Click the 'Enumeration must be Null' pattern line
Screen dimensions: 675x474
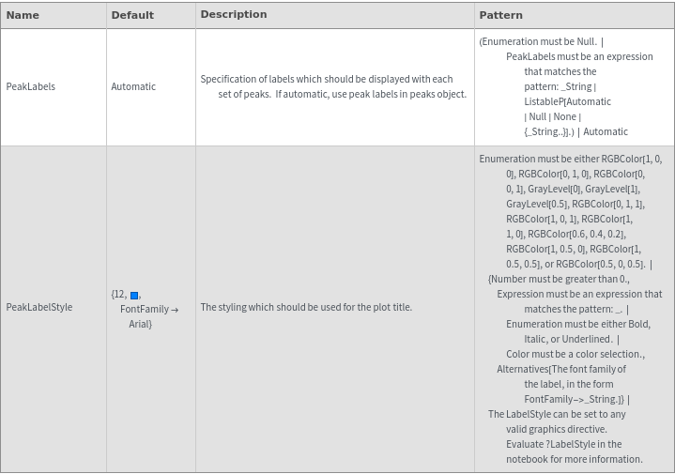[537, 41]
